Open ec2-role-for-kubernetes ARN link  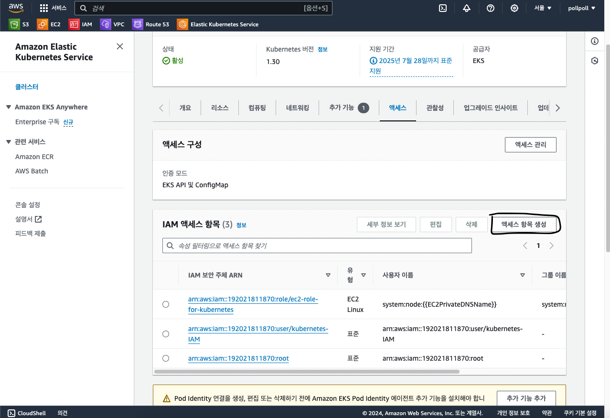253,304
